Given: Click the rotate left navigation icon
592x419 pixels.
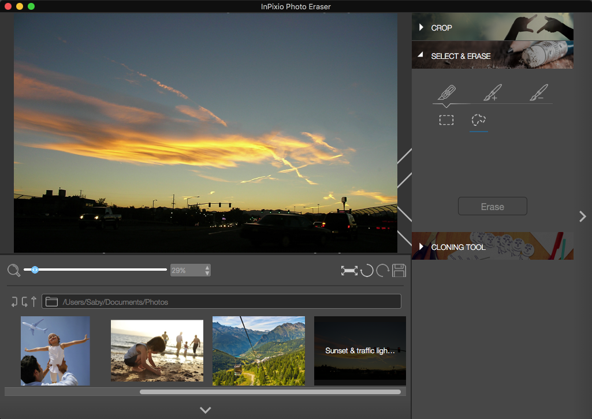Looking at the screenshot, I should point(14,302).
